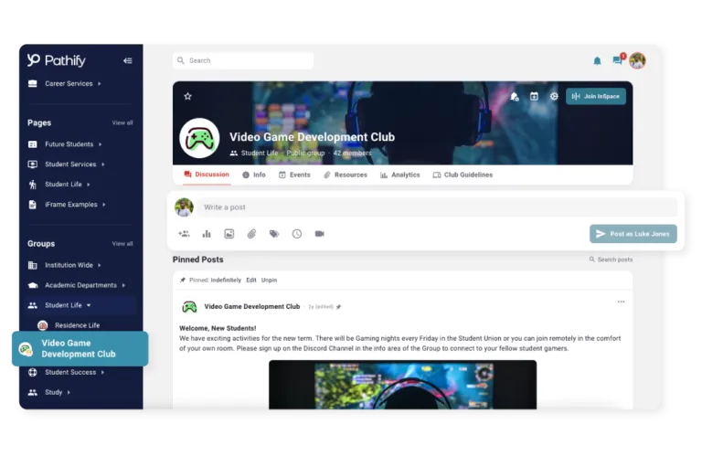Click the Join InSpace button
The height and width of the screenshot is (456, 702).
coord(596,96)
